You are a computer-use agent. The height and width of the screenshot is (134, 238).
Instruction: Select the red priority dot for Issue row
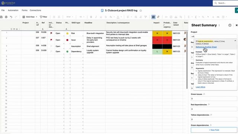[67, 40]
